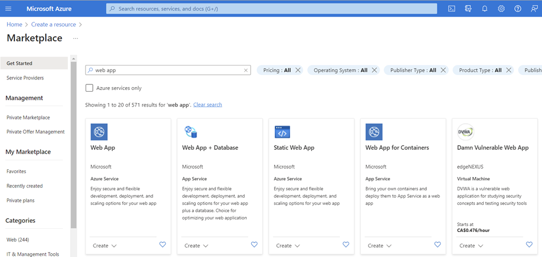This screenshot has width=542, height=257.
Task: Favorite the Web App for Containers heart
Action: (x=437, y=245)
